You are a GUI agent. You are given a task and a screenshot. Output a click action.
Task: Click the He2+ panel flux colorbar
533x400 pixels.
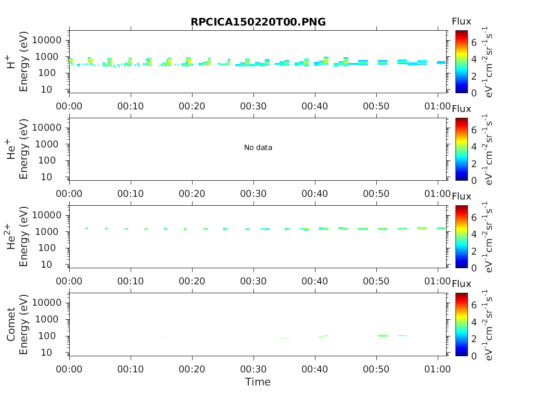pyautogui.click(x=462, y=237)
